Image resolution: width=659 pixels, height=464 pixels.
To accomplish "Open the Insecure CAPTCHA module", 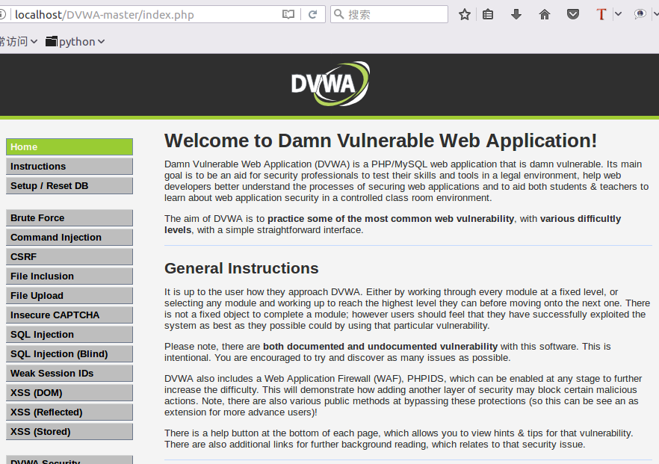I will [x=69, y=315].
